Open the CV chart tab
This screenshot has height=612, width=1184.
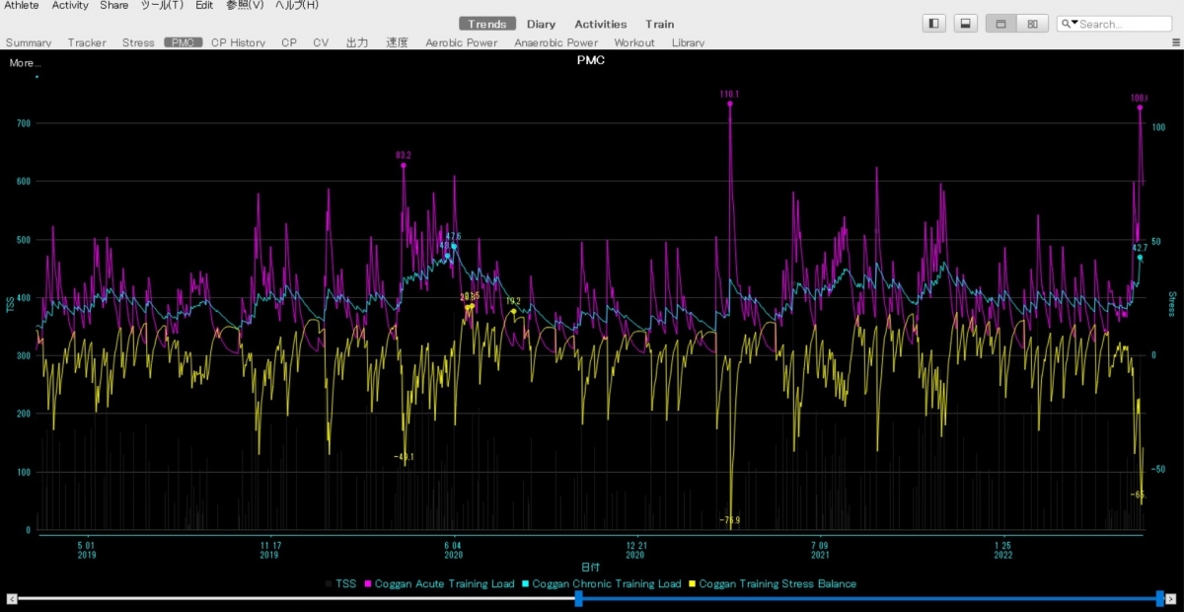pos(321,42)
